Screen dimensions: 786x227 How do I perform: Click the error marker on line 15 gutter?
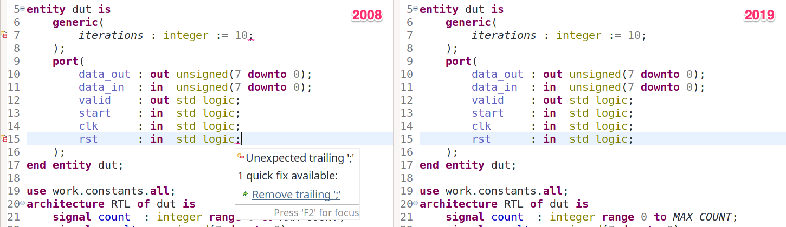[x=4, y=139]
